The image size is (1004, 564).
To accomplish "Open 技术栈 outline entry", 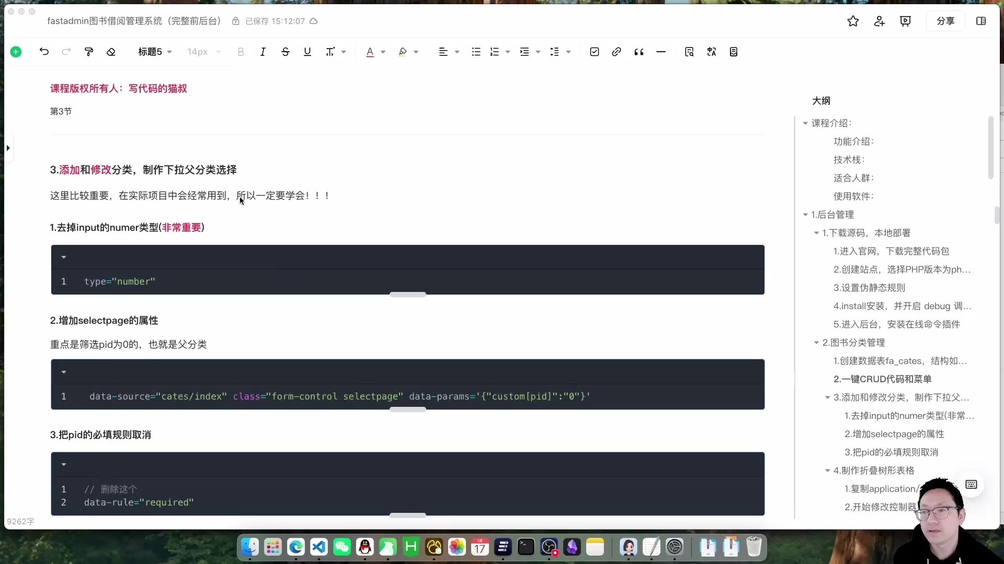I will click(849, 160).
